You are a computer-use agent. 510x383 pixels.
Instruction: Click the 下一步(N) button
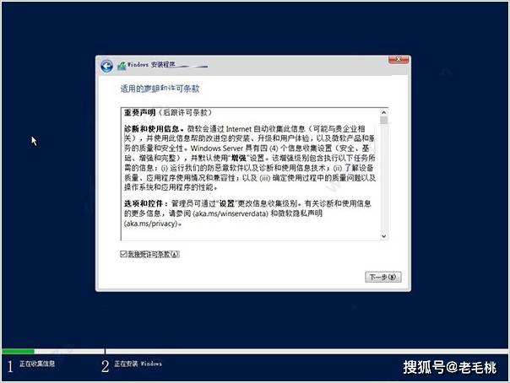click(x=382, y=277)
